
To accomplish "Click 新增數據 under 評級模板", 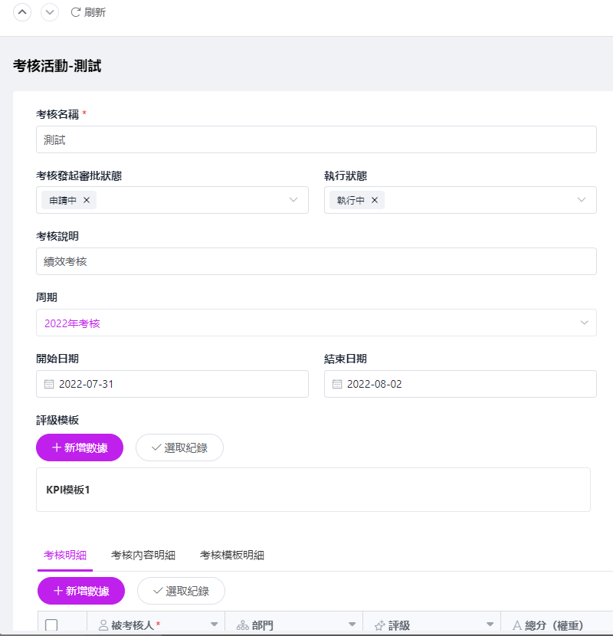I will click(80, 447).
